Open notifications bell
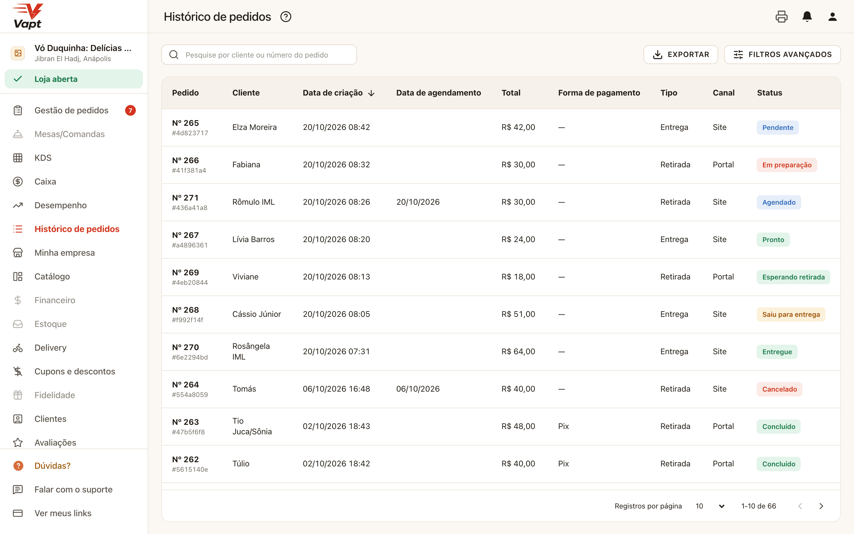The image size is (854, 534). (x=807, y=17)
